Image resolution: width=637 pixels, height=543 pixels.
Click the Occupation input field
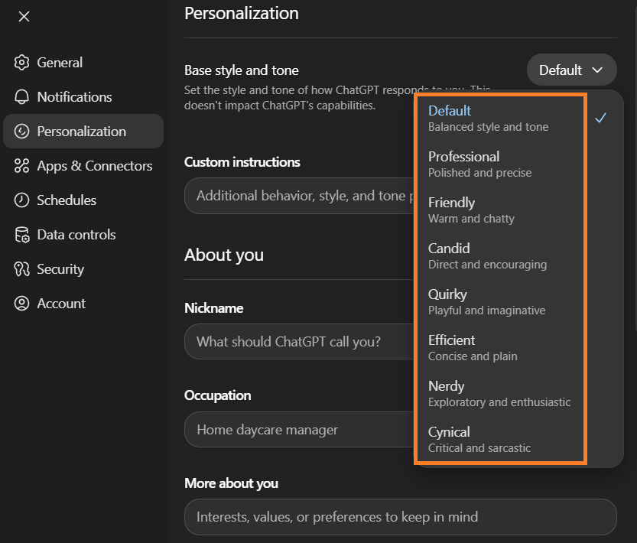click(x=301, y=430)
